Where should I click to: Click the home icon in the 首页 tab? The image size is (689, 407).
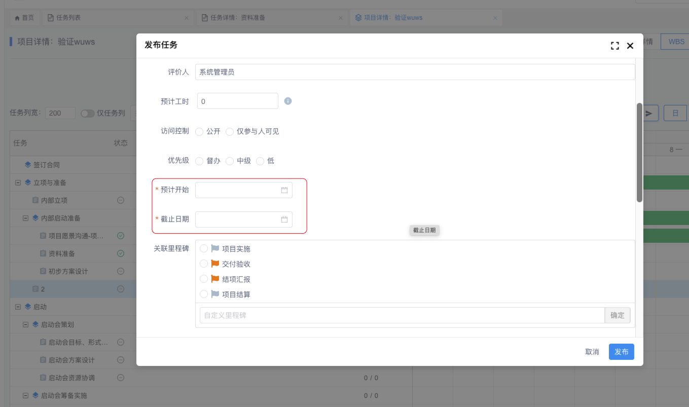pyautogui.click(x=17, y=18)
